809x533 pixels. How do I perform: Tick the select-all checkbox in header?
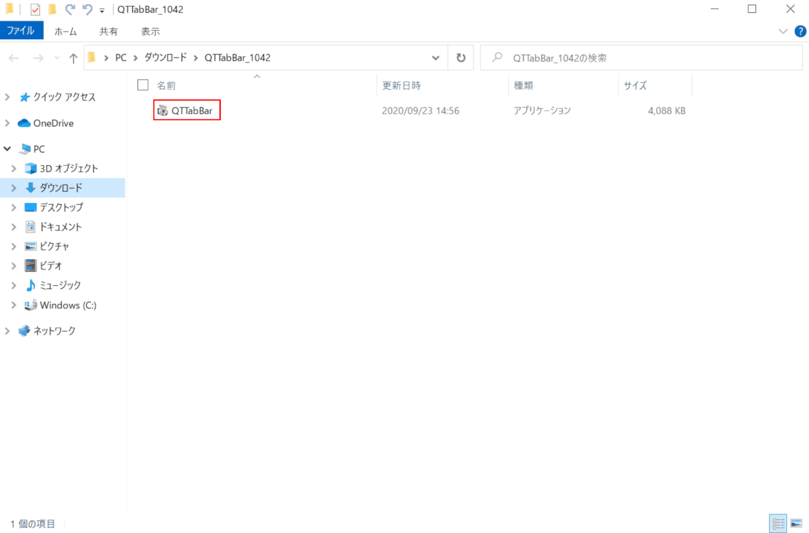click(143, 85)
